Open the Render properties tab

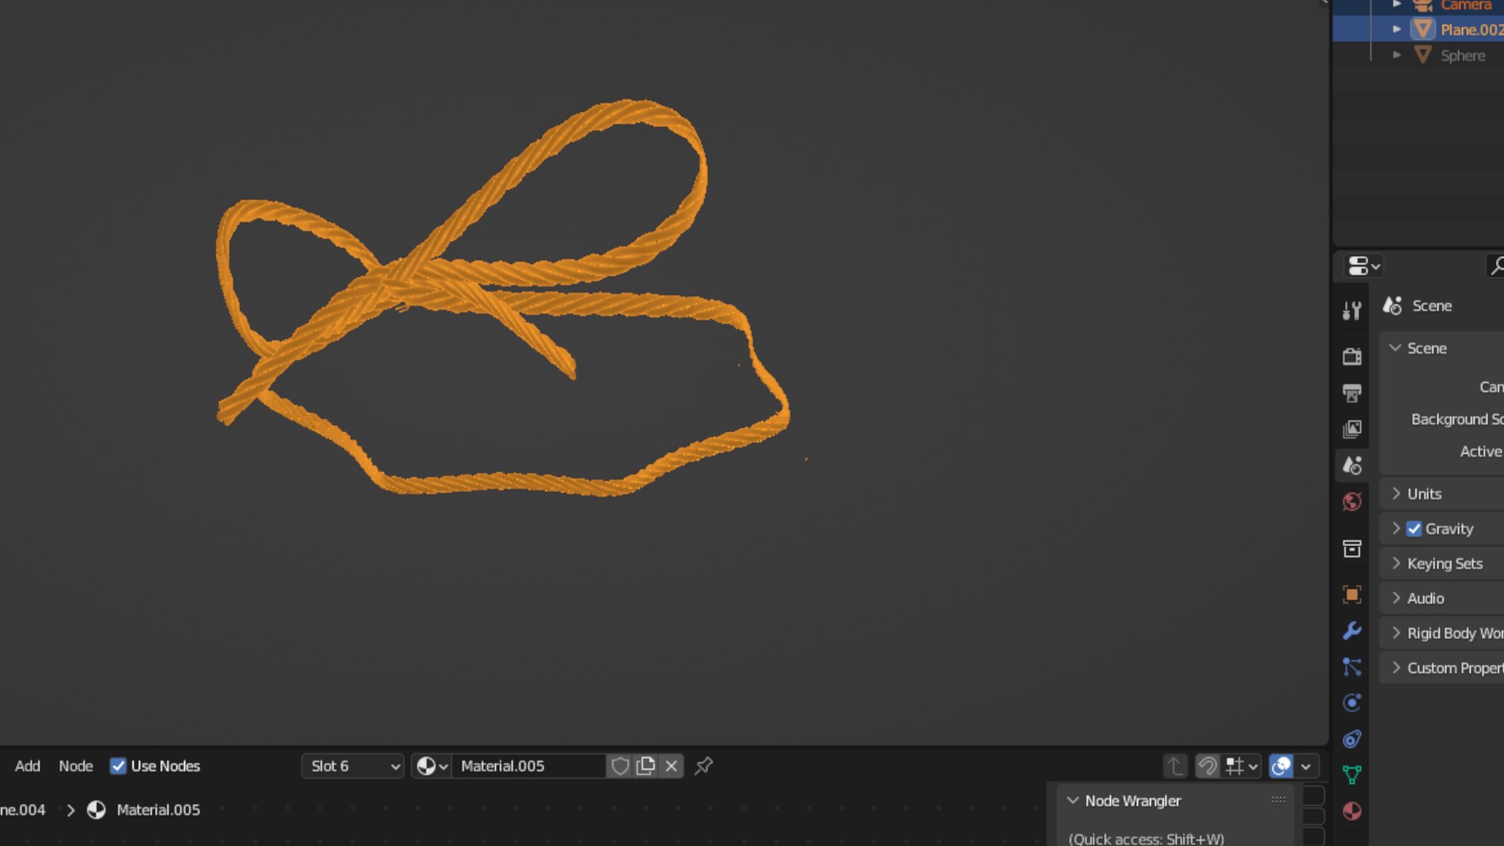coord(1351,356)
